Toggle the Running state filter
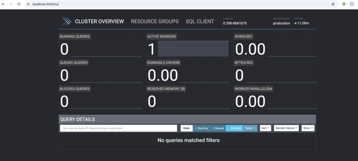Screen dimensions: 358x161 201,128
